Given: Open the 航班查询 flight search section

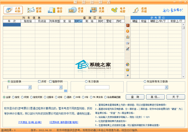Looking at the screenshot, I should click(x=34, y=10).
